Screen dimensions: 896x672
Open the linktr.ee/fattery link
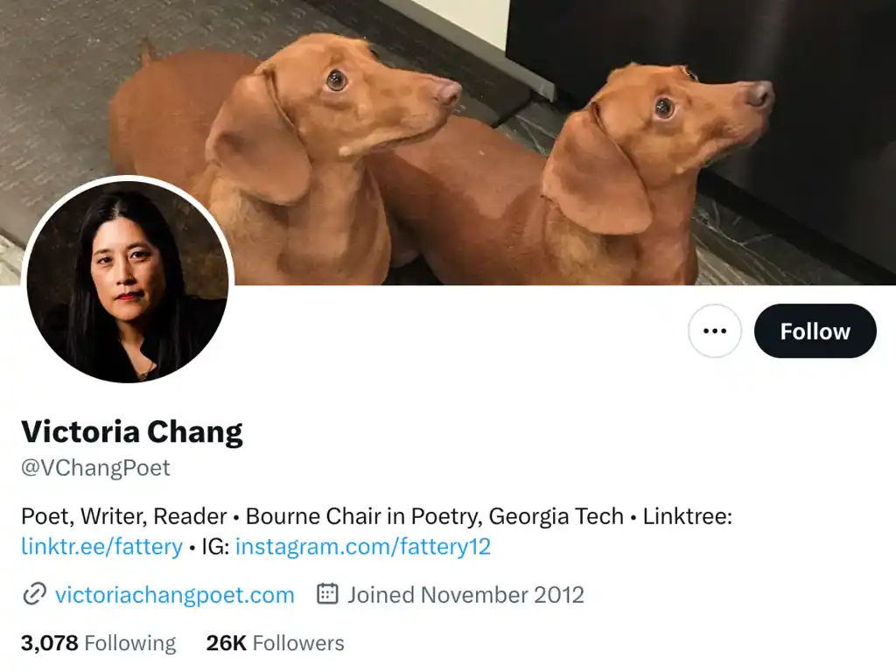coord(101,546)
